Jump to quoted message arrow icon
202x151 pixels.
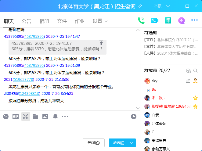(x=101, y=43)
